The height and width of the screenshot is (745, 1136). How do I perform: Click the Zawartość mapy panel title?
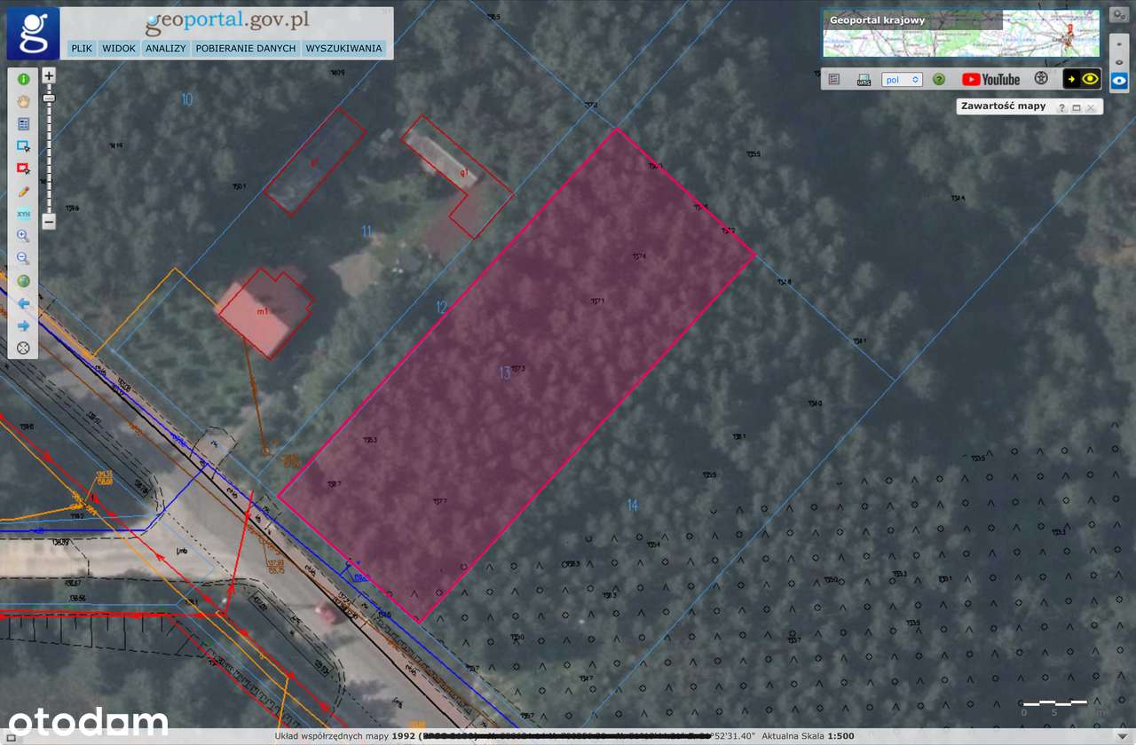1003,106
